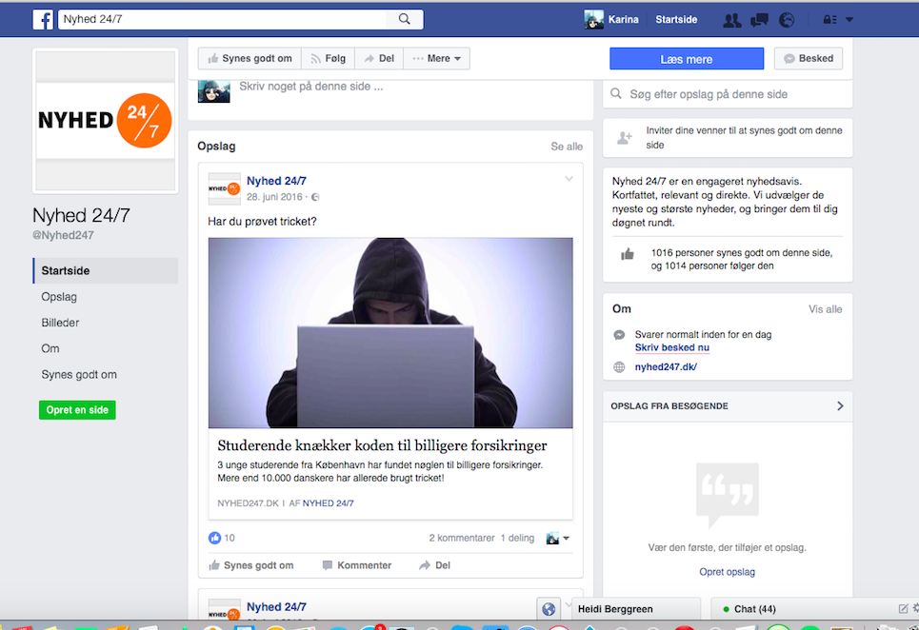Image resolution: width=919 pixels, height=630 pixels.
Task: Click the profile avatar by the write box
Action: pyautogui.click(x=214, y=91)
